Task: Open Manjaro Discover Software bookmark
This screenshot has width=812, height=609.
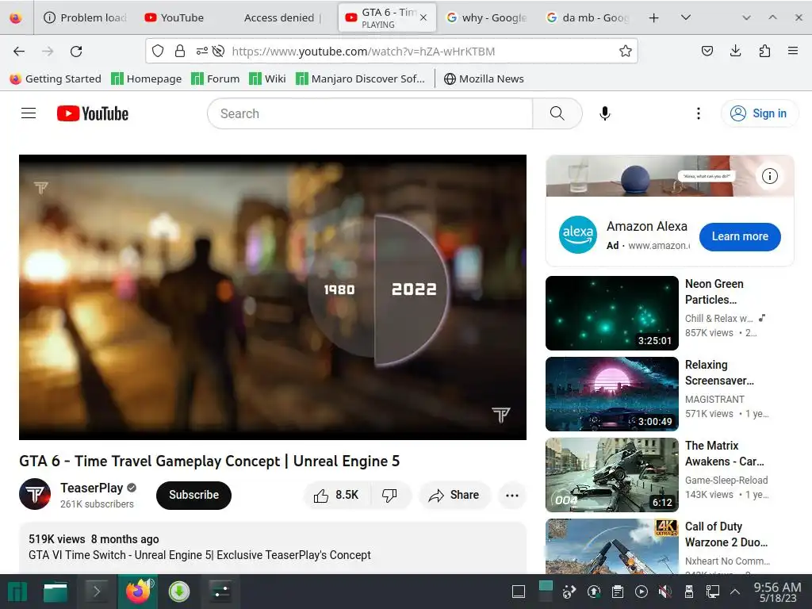Action: click(361, 79)
